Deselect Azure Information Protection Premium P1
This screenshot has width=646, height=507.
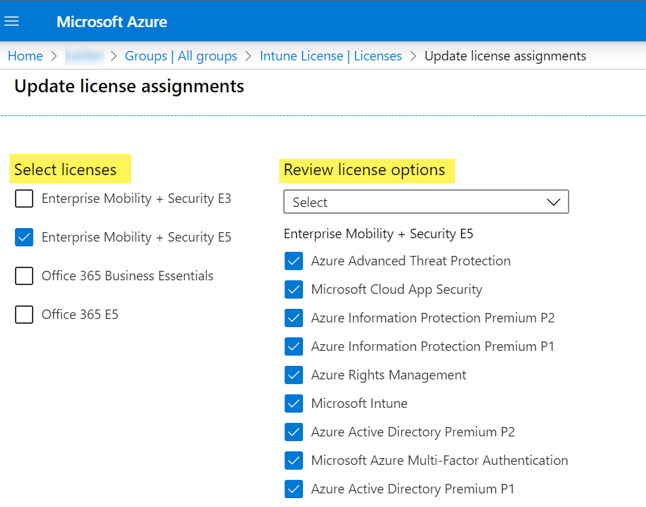(x=293, y=347)
